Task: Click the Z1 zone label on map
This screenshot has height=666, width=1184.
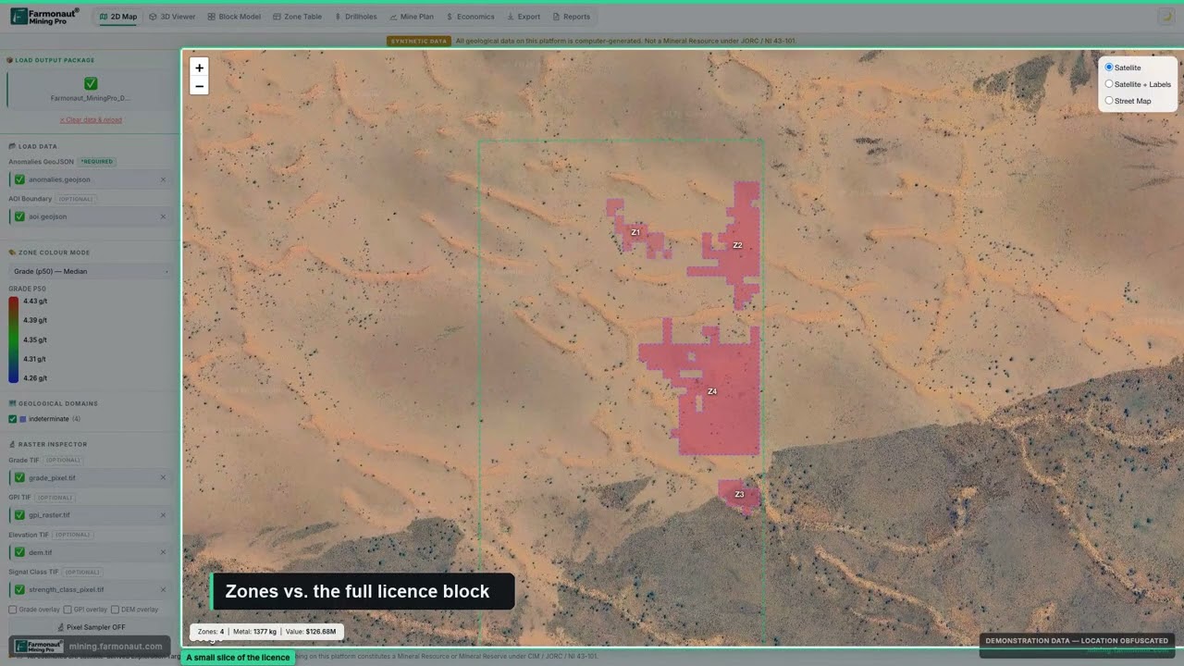Action: (x=635, y=232)
